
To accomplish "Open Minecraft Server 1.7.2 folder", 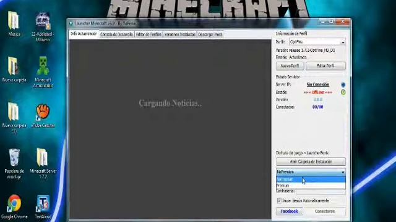I will 43,163.
